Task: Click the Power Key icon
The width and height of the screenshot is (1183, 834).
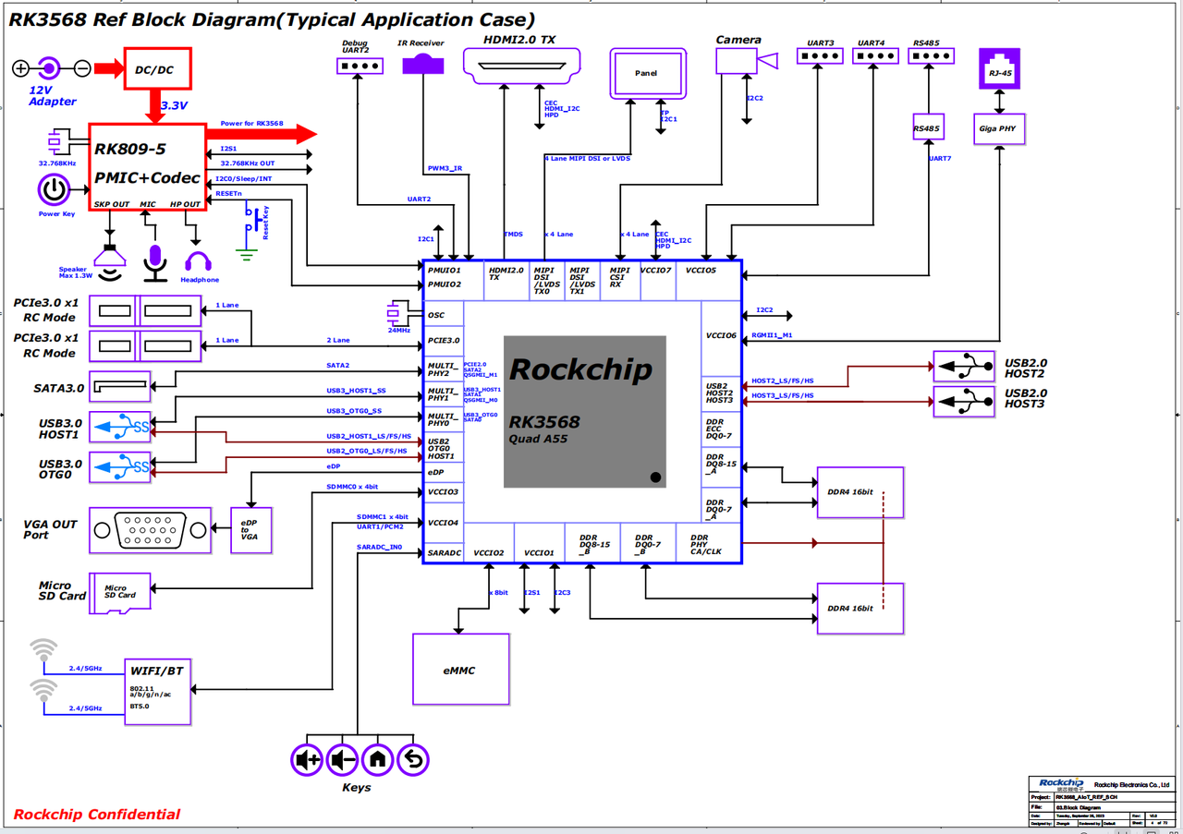Action: (x=55, y=190)
